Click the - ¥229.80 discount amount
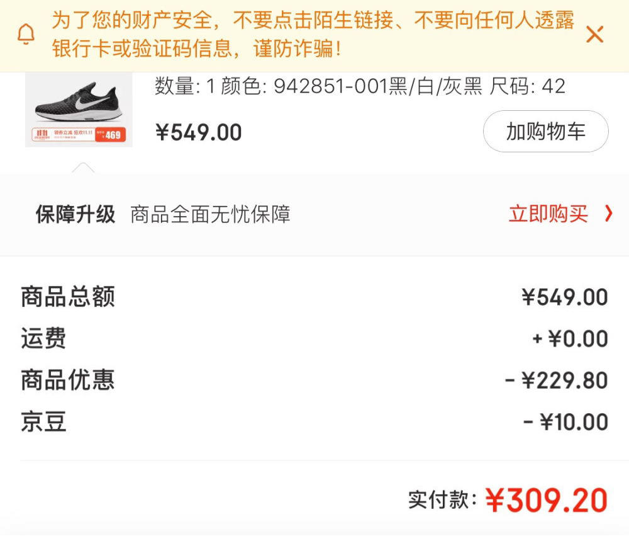This screenshot has width=629, height=536. 557,380
